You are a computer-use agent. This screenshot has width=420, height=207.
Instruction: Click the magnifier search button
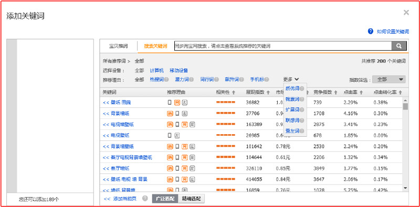coord(399,46)
